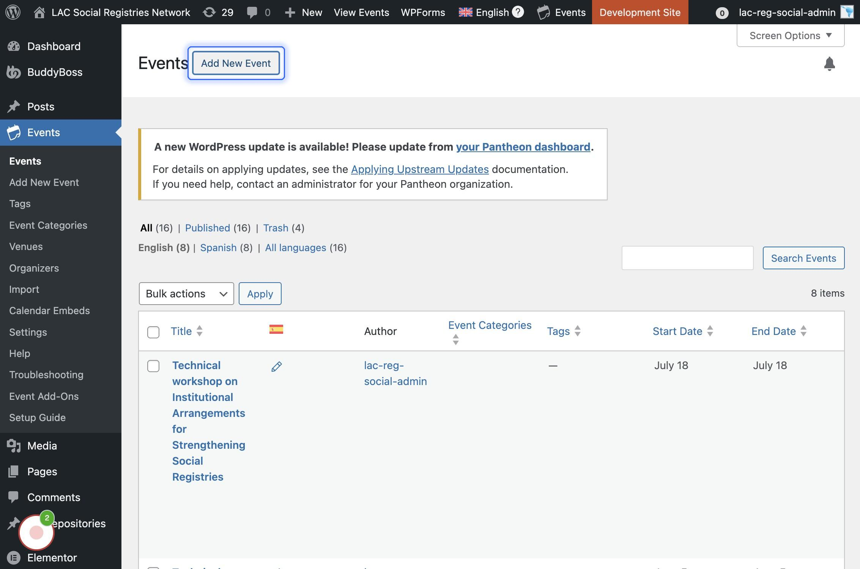Filter the events list by Spanish
Screen dimensions: 860x569
tap(218, 248)
